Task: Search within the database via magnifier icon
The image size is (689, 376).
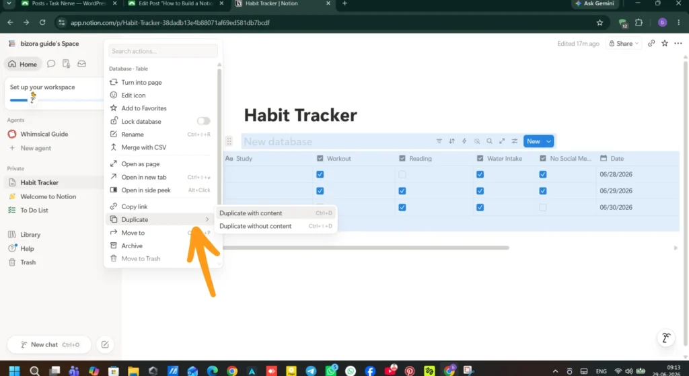Action: [489, 141]
